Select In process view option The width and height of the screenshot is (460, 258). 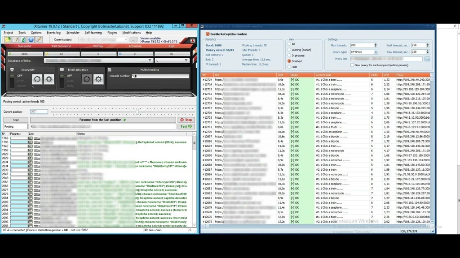pyautogui.click(x=289, y=55)
